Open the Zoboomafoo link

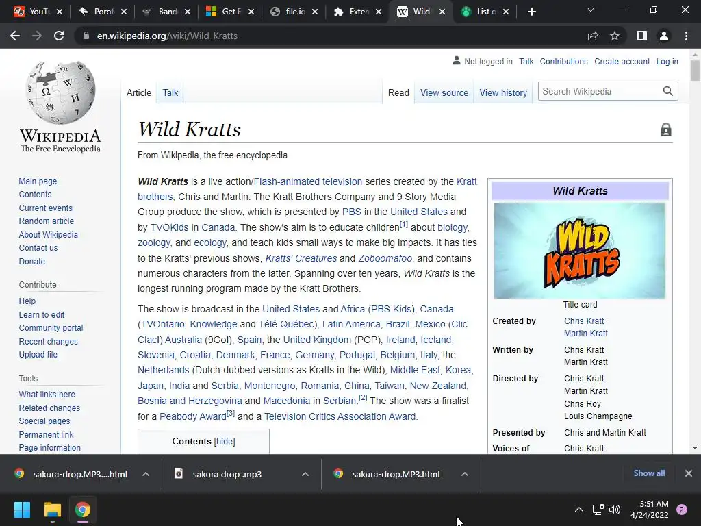[x=385, y=258]
